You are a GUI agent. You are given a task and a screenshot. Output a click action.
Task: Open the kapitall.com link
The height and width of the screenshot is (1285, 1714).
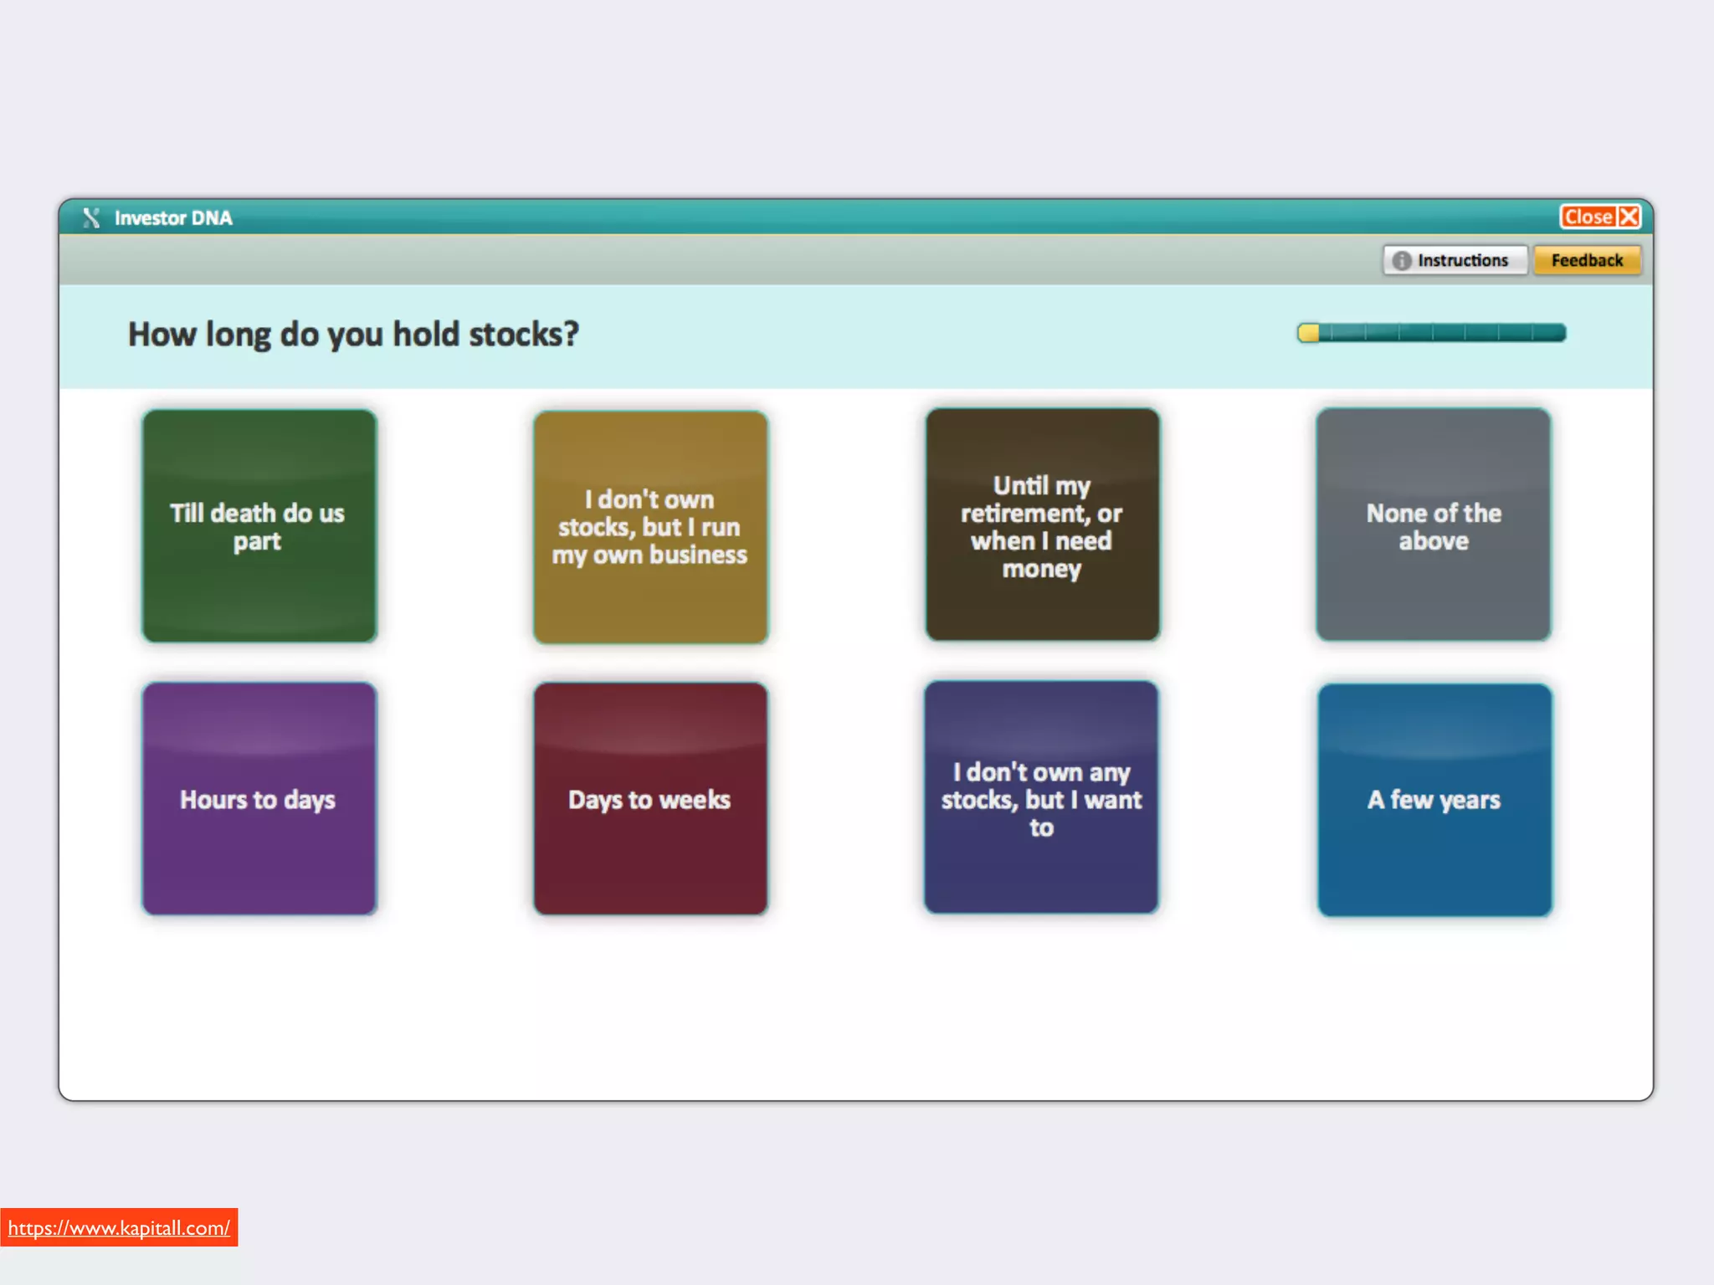(119, 1227)
